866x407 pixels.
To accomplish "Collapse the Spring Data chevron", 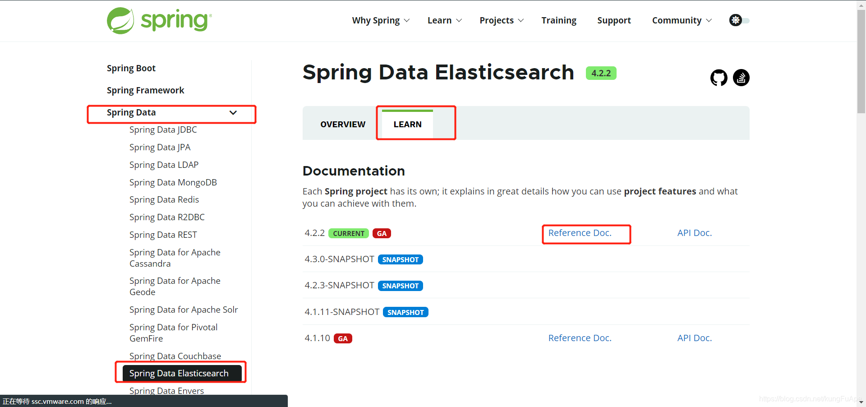I will click(x=233, y=113).
